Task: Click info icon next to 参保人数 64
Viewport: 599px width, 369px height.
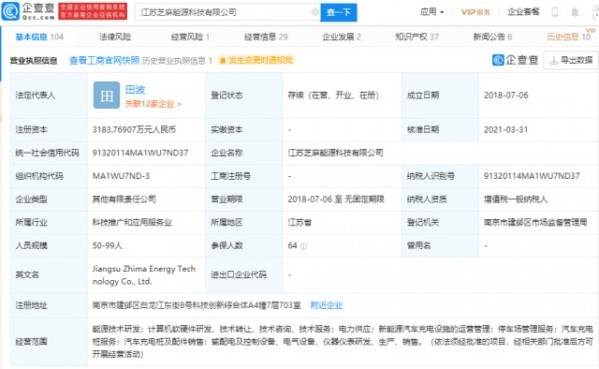Action: point(303,246)
